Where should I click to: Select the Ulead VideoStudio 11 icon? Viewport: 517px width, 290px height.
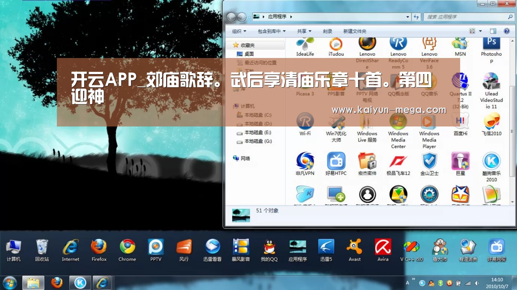(x=491, y=91)
